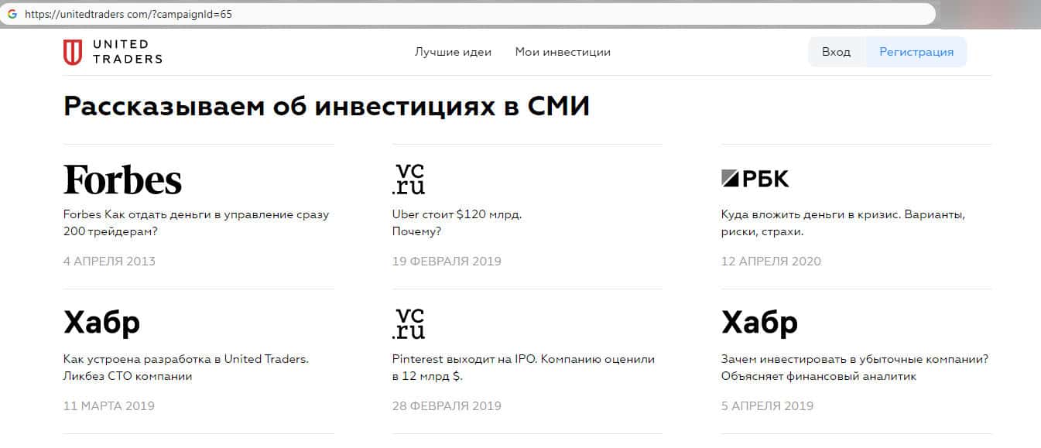Open article Куда вложить деньги в кризис
Image resolution: width=1041 pixels, height=448 pixels.
(x=843, y=223)
